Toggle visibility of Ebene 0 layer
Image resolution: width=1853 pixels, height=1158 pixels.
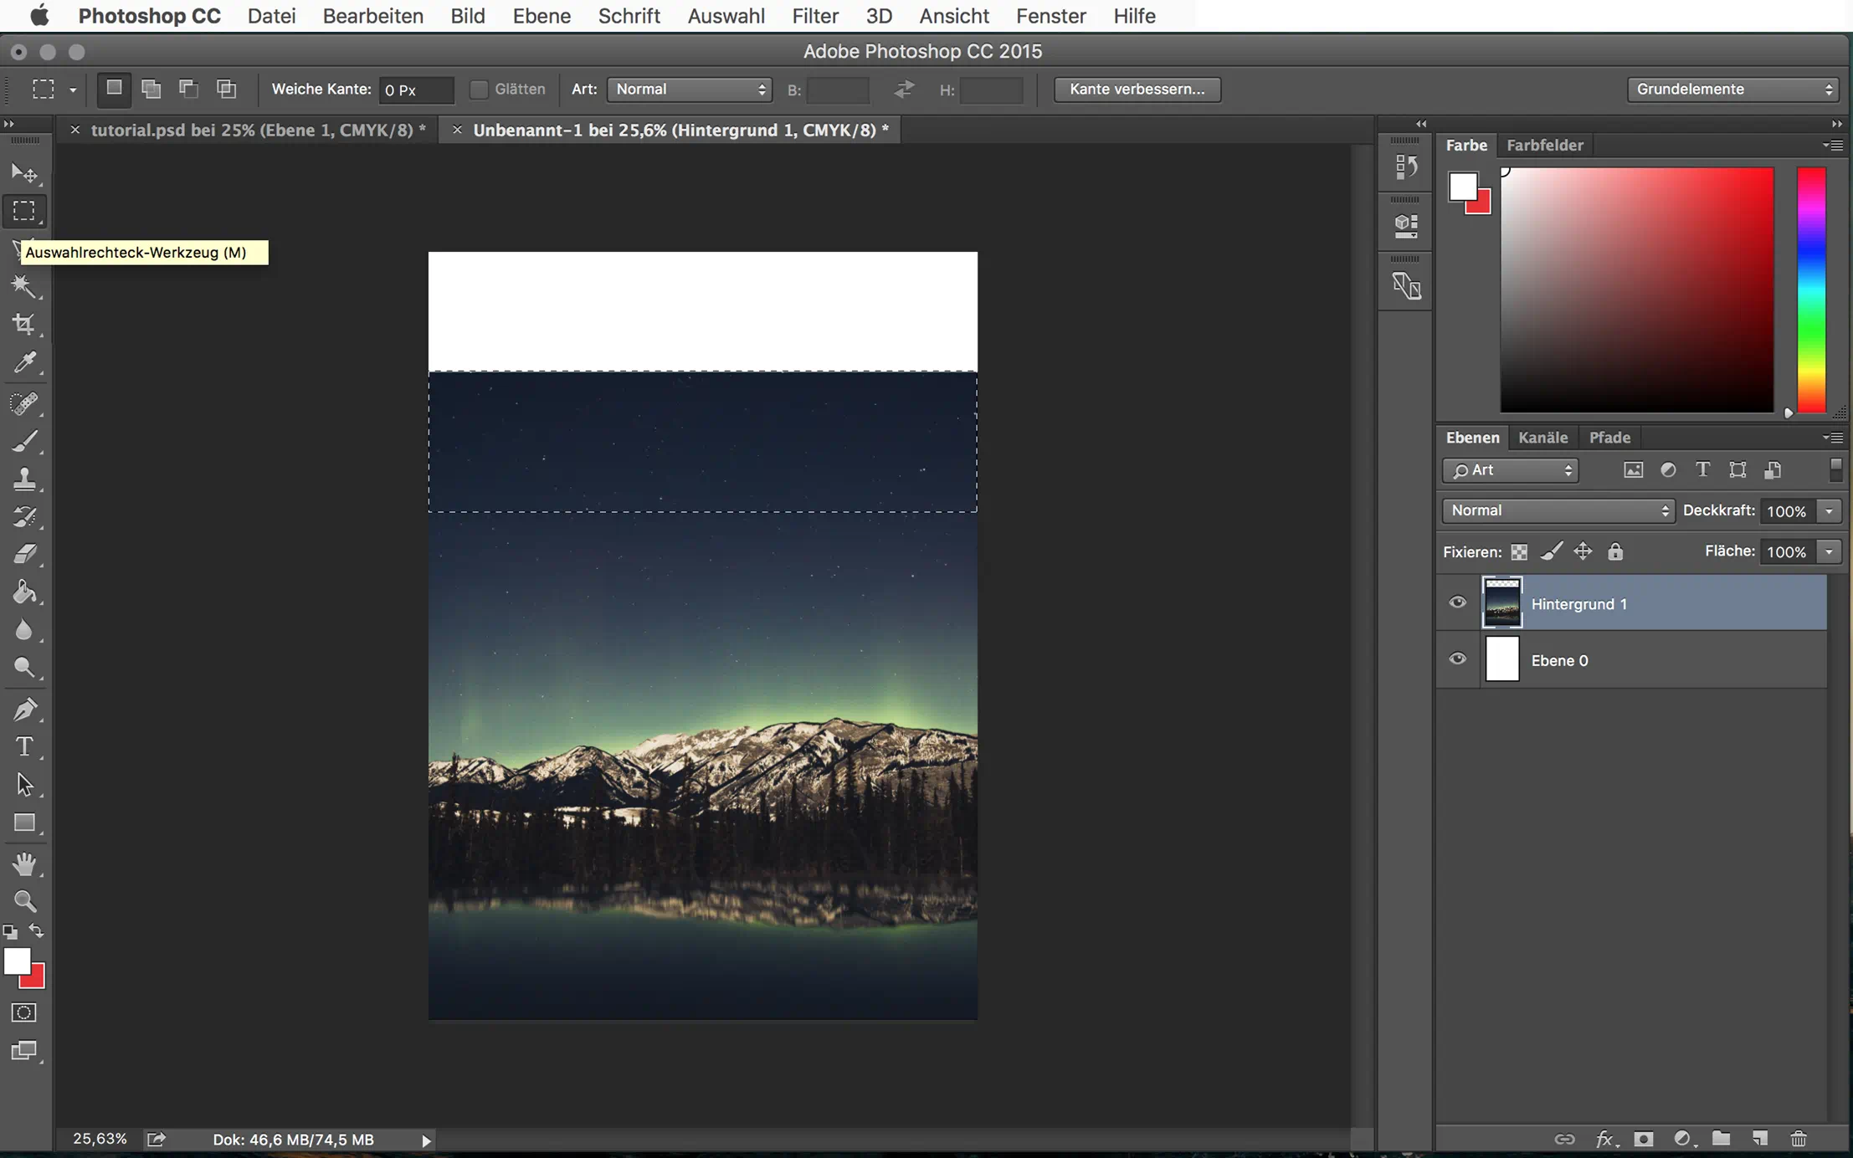(x=1457, y=659)
